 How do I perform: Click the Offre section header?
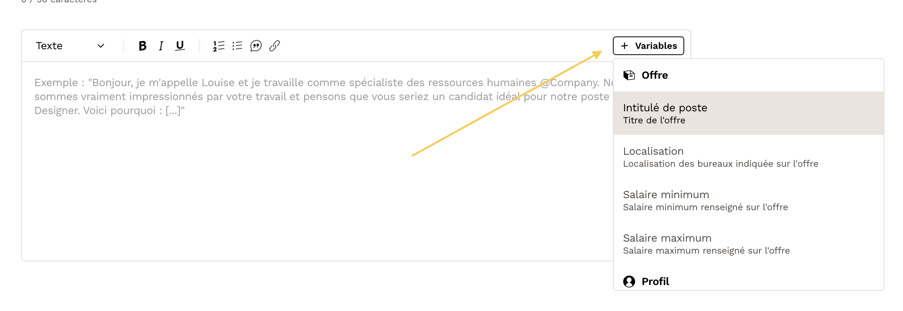coord(655,75)
